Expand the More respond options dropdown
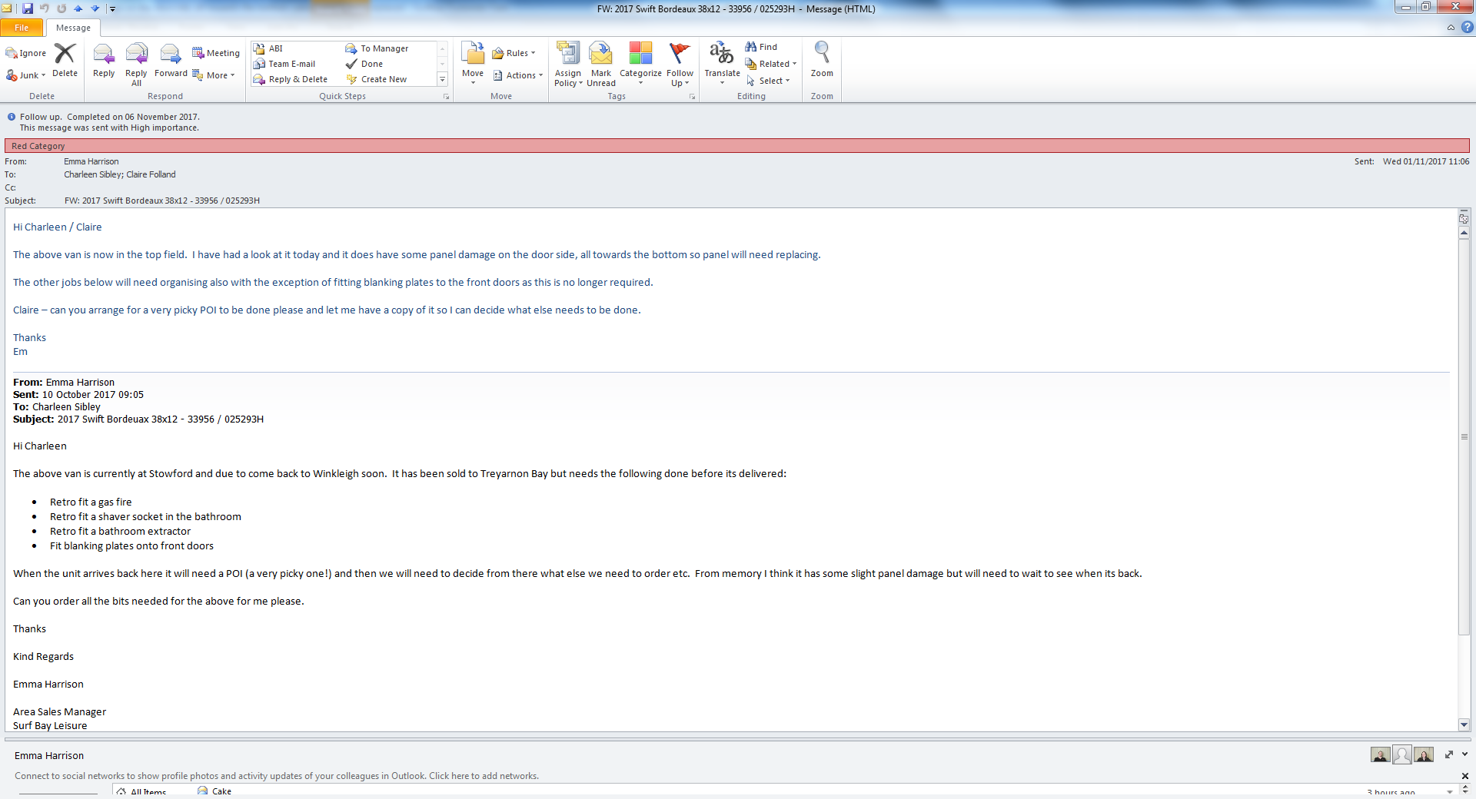Screen dimensions: 1476x799 (x=214, y=75)
